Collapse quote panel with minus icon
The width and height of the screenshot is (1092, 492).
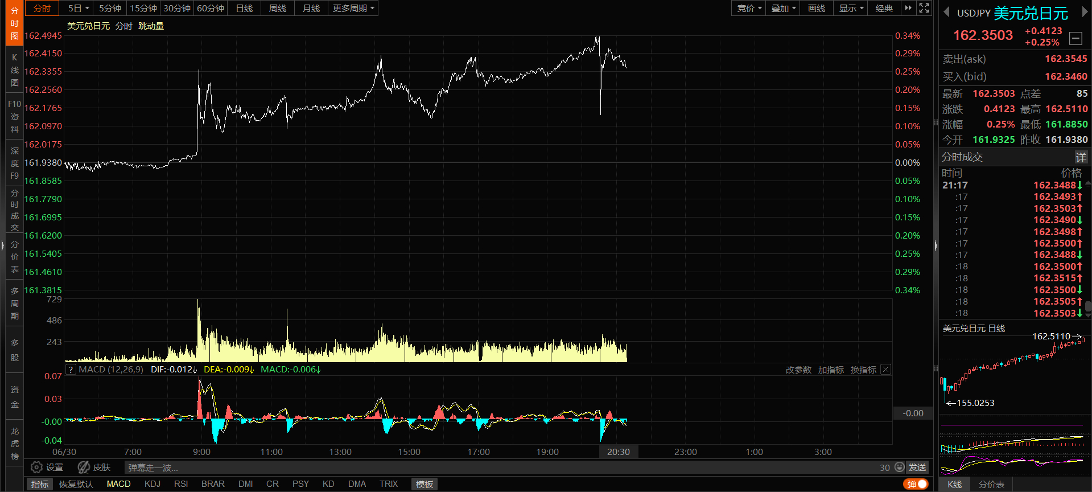tap(1075, 38)
